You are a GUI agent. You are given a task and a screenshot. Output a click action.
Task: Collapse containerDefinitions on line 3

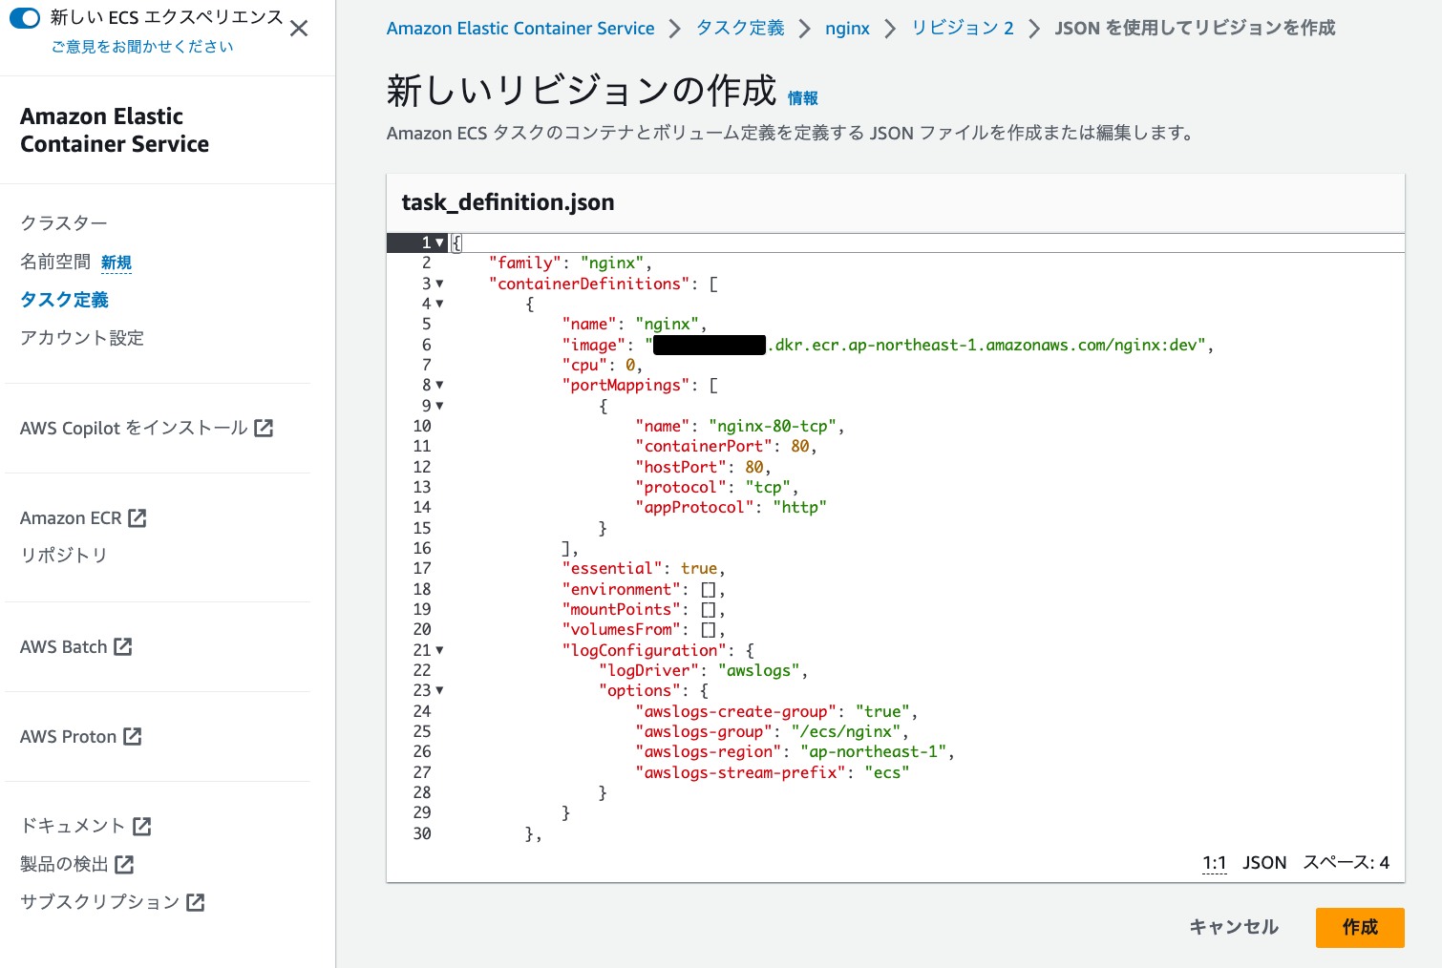439,284
